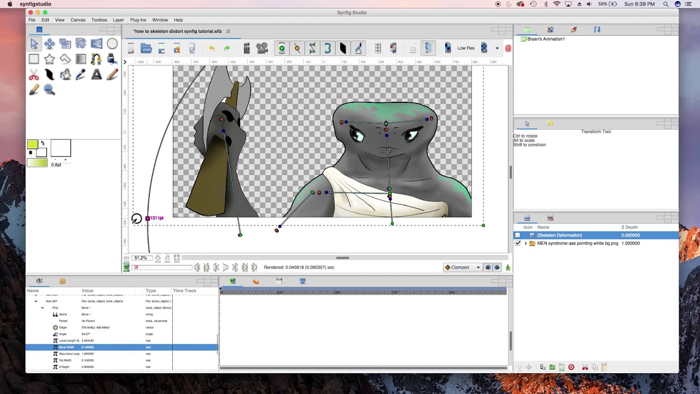
Task: Seek to the end of animation
Action: (x=254, y=268)
